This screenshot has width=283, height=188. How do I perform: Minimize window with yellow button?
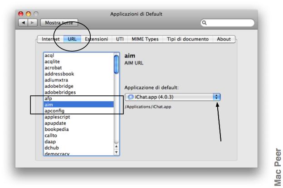[x=29, y=14]
